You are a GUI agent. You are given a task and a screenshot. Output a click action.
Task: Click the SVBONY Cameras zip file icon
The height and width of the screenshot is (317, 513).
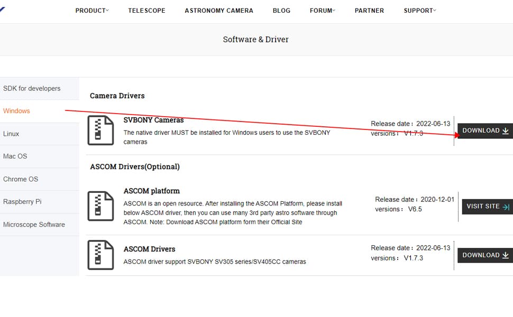point(100,130)
